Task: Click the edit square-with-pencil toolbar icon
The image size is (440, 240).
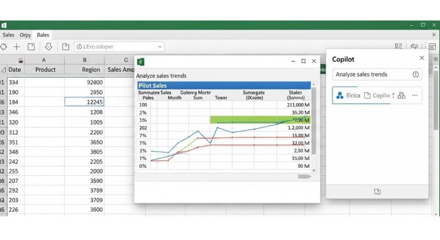Action: pos(31,47)
